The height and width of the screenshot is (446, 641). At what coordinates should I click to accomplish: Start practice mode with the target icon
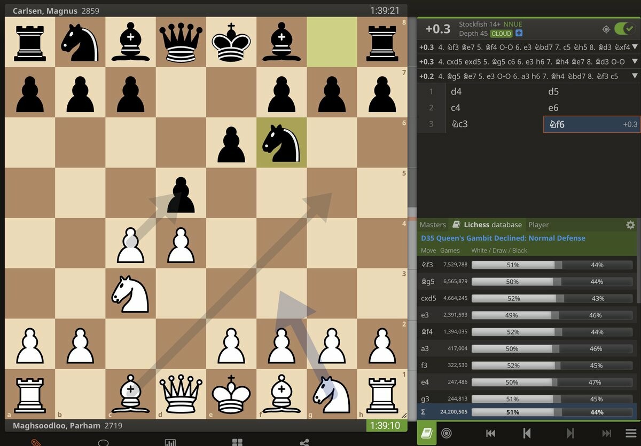447,433
